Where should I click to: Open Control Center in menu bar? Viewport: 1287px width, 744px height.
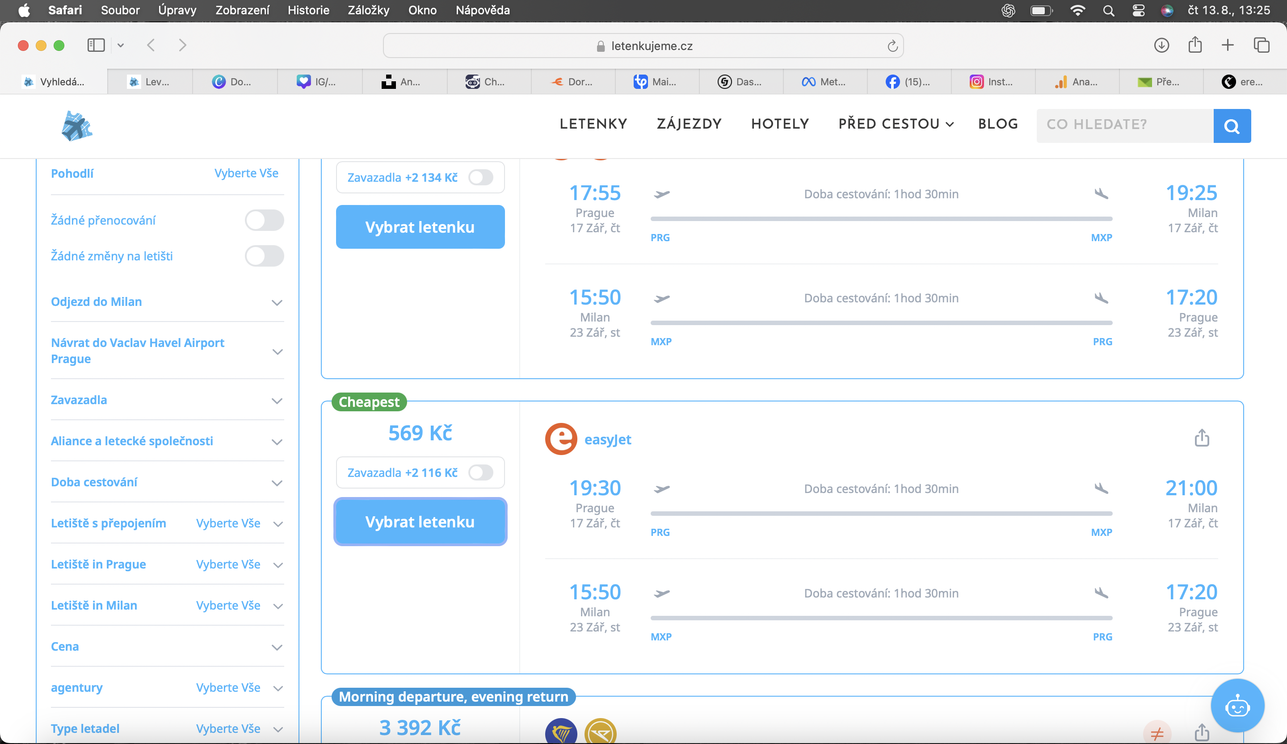1138,11
